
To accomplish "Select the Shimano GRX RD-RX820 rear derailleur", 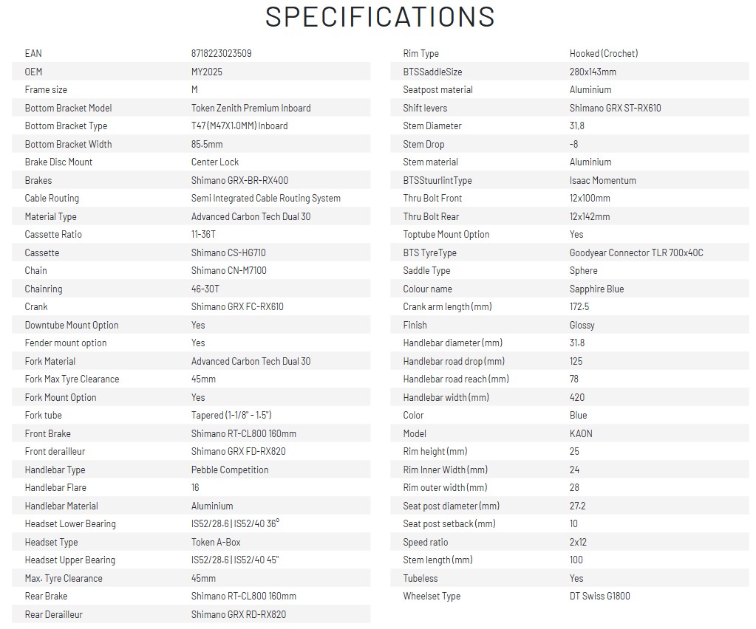I will tap(239, 614).
